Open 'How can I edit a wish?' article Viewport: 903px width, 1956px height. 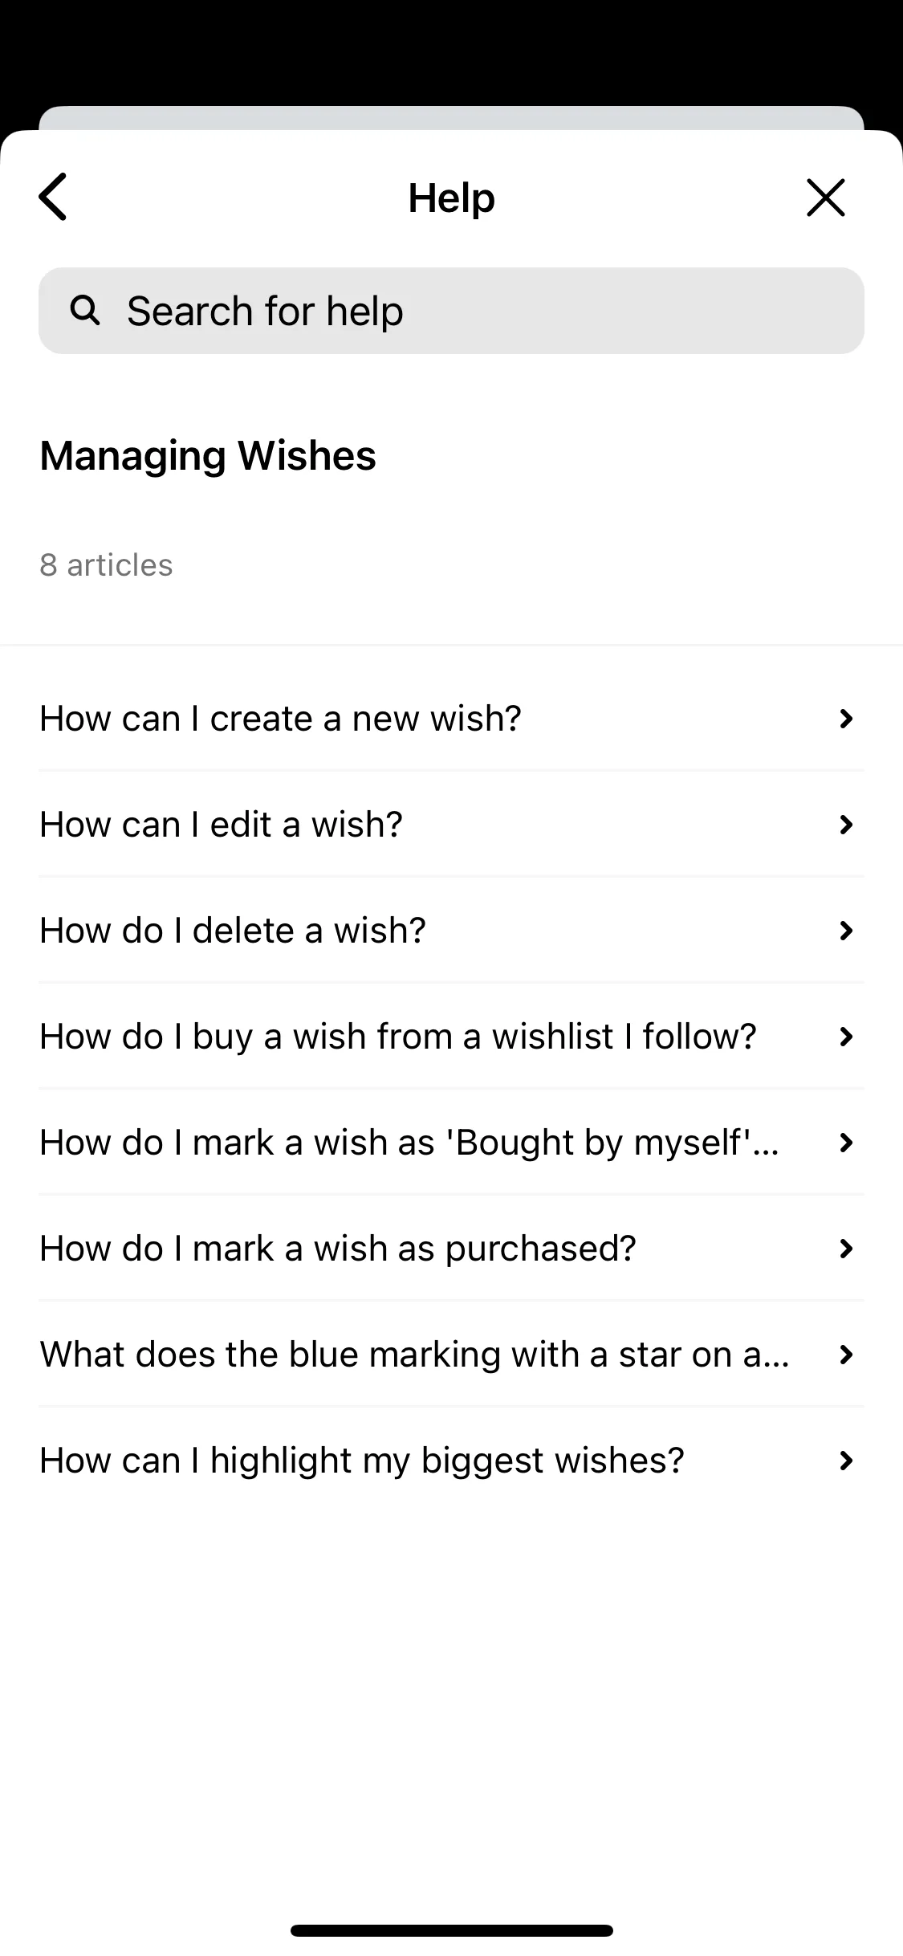[x=451, y=824]
